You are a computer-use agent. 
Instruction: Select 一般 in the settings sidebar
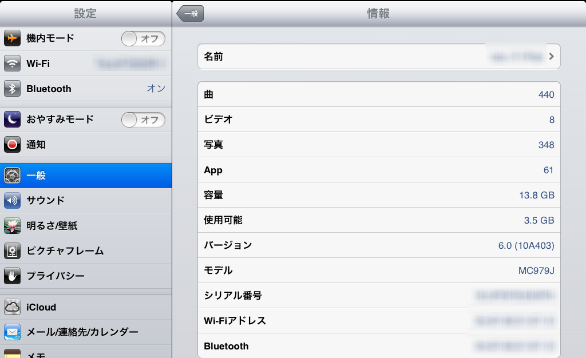point(86,176)
